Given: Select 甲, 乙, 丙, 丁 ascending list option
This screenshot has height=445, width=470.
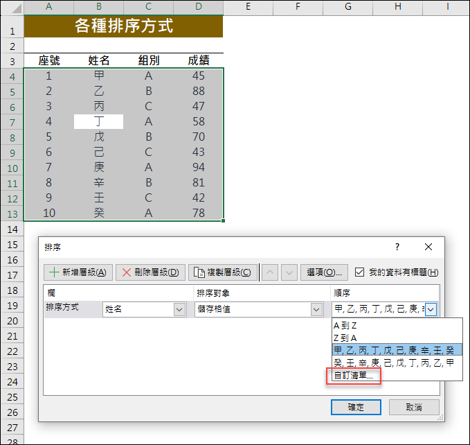Looking at the screenshot, I should click(397, 350).
